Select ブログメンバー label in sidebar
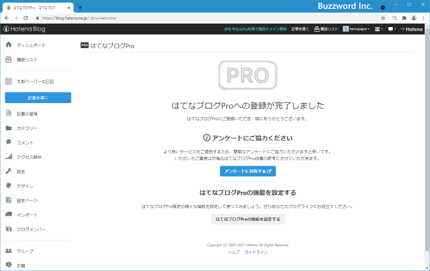The width and height of the screenshot is (430, 271). click(x=31, y=229)
